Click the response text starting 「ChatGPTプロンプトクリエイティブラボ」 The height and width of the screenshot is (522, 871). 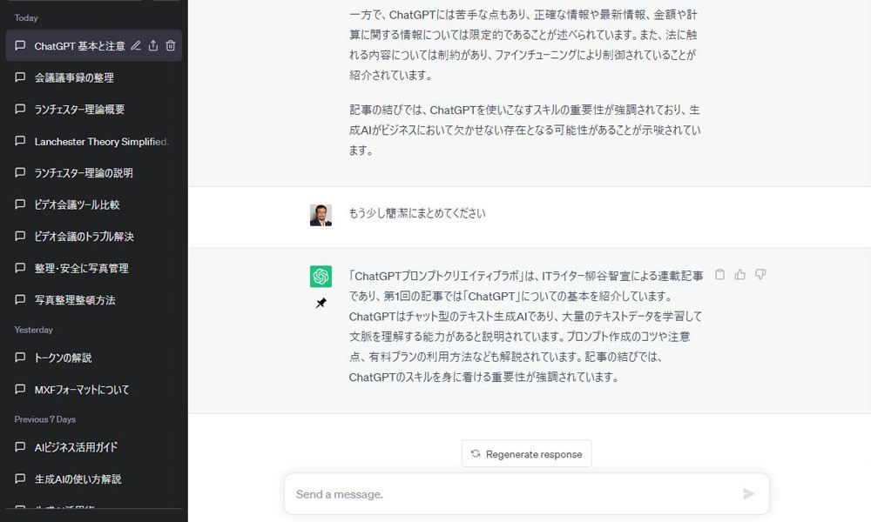(525, 326)
